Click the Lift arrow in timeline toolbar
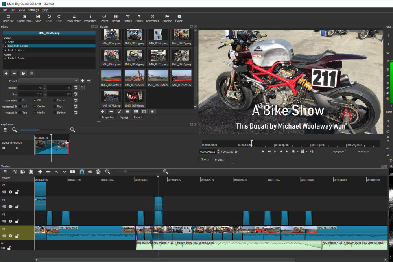 tap(56, 172)
